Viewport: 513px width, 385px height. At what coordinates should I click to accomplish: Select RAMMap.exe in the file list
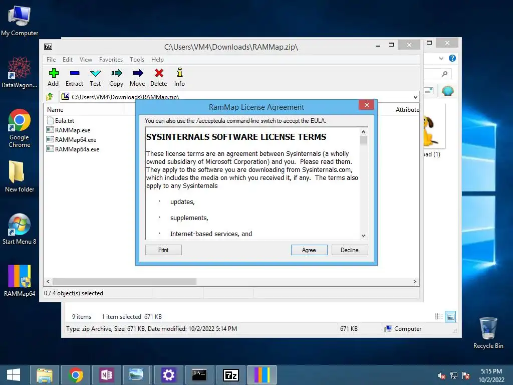pos(69,130)
